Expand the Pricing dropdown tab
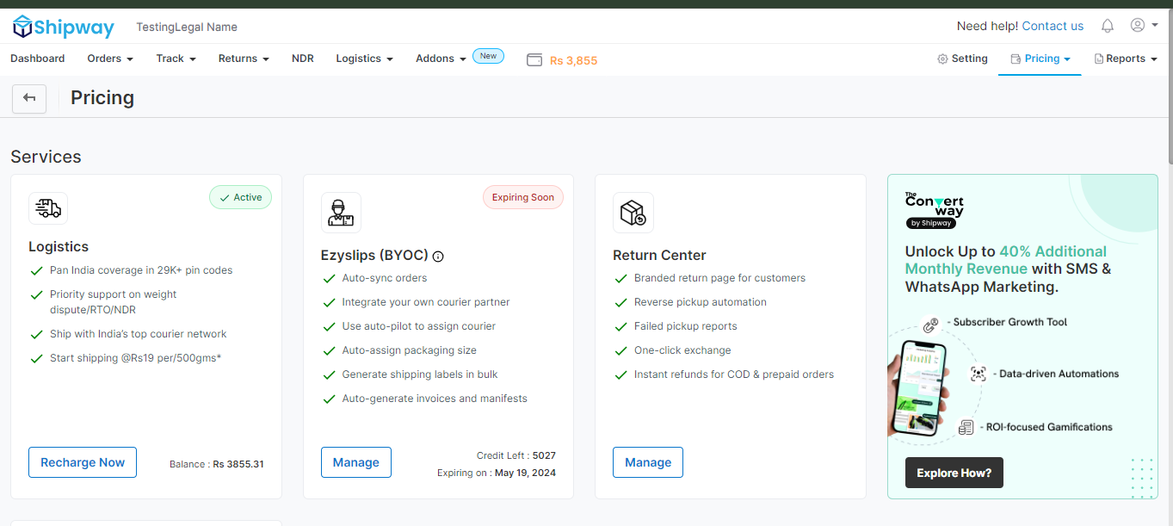The image size is (1173, 526). tap(1040, 59)
